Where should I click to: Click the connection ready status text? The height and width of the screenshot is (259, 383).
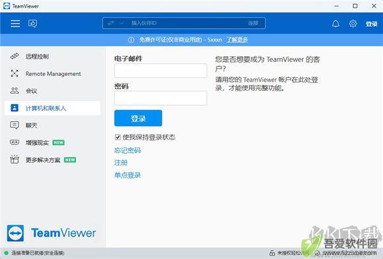click(38, 253)
